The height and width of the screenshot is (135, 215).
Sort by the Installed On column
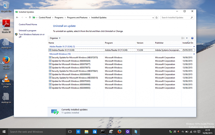(x=188, y=43)
